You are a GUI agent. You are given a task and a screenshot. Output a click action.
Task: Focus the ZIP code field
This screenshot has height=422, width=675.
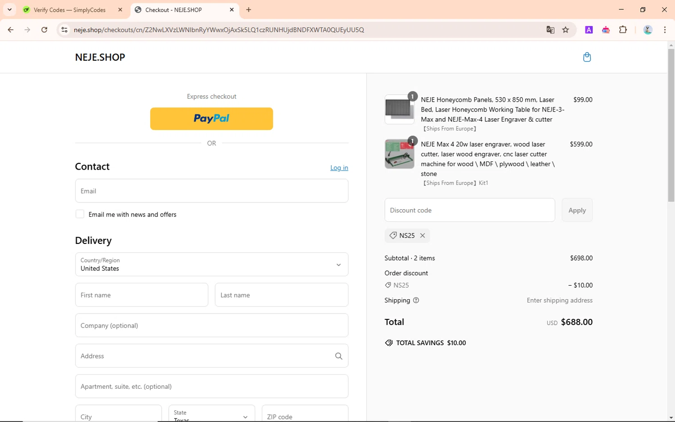coord(305,413)
